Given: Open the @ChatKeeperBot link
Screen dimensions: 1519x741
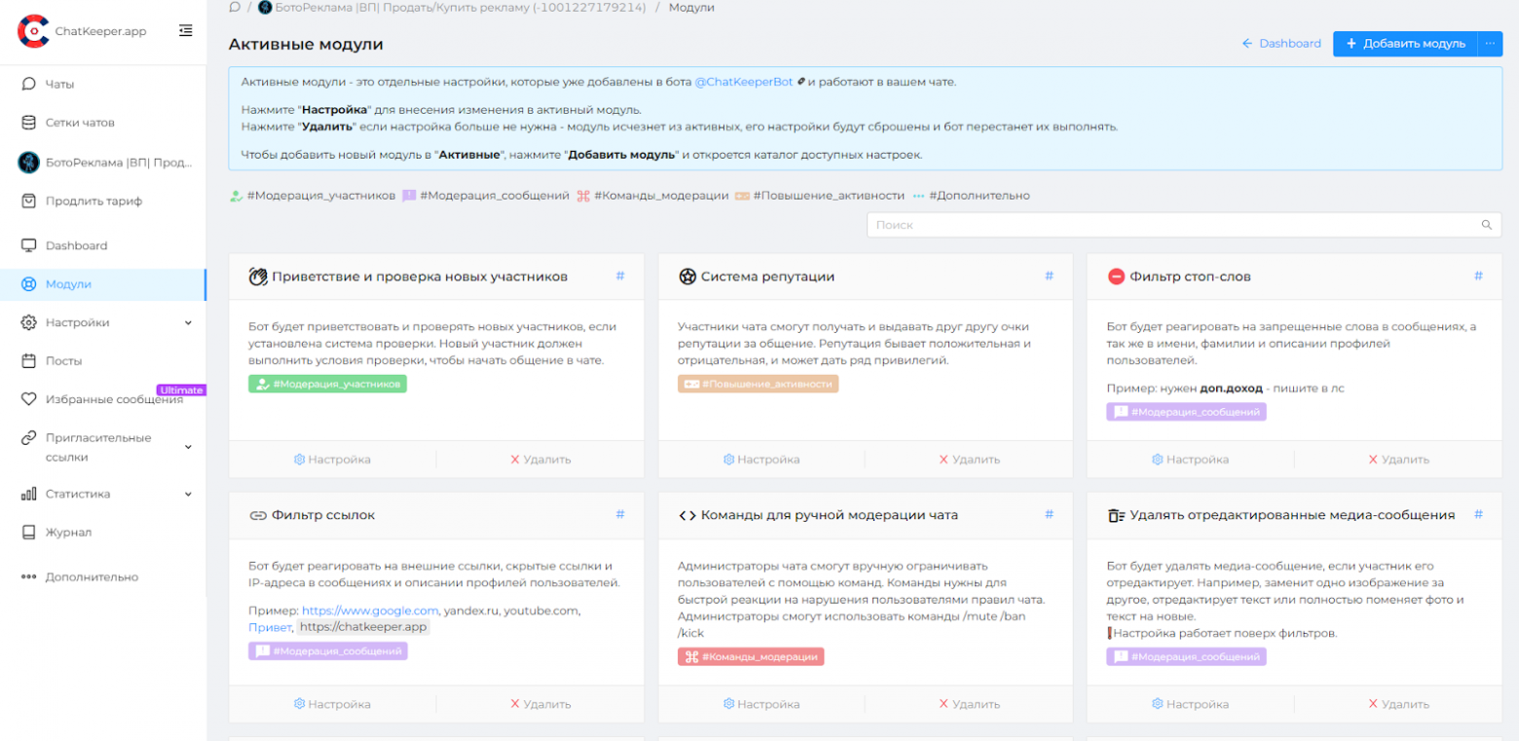Looking at the screenshot, I should click(742, 81).
